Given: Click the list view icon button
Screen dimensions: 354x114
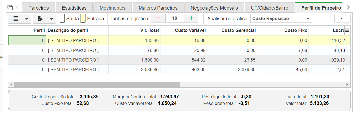Looking at the screenshot, I should pyautogui.click(x=15, y=19).
